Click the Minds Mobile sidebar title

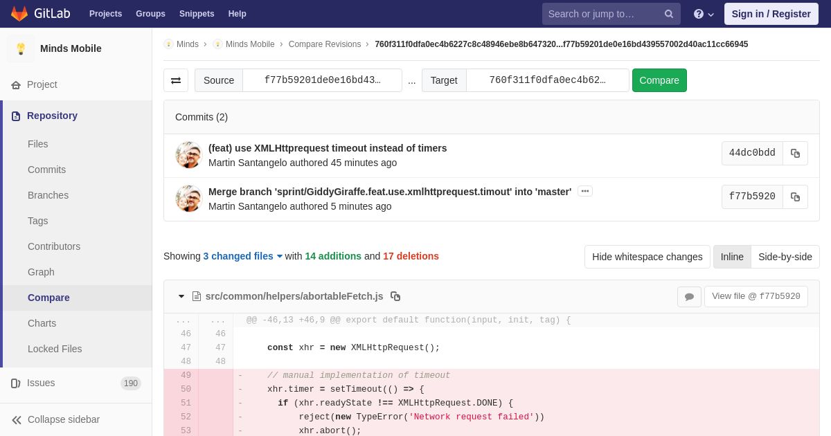click(x=71, y=48)
